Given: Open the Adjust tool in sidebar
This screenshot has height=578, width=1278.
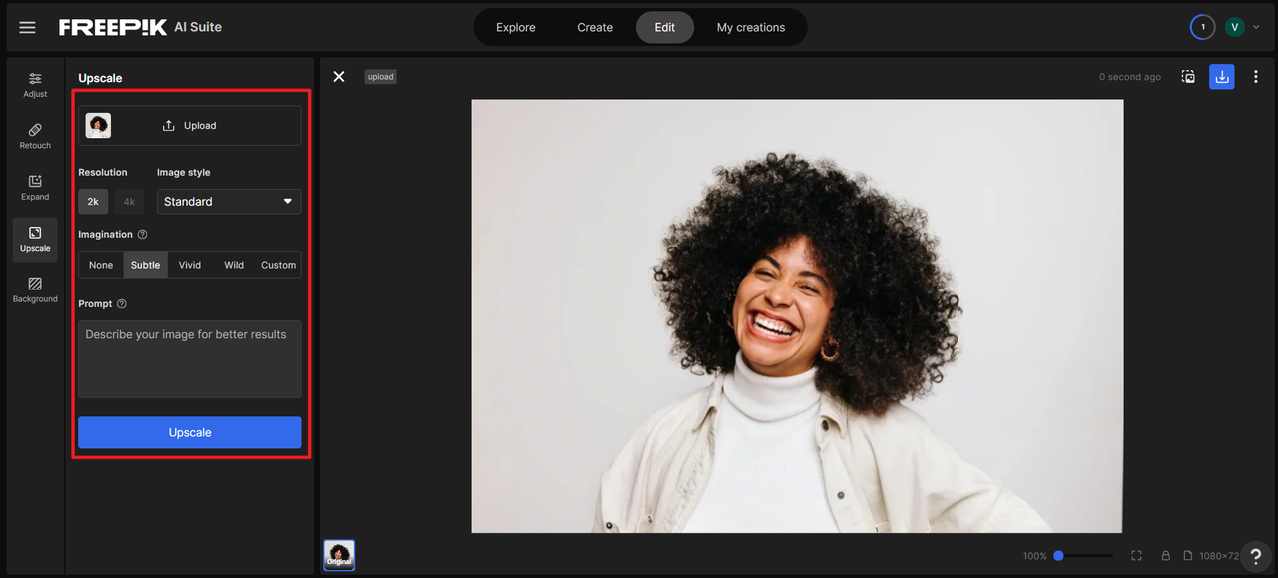Looking at the screenshot, I should (x=35, y=85).
